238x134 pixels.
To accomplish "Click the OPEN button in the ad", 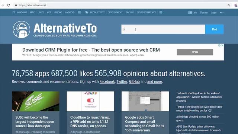I will [x=195, y=52].
